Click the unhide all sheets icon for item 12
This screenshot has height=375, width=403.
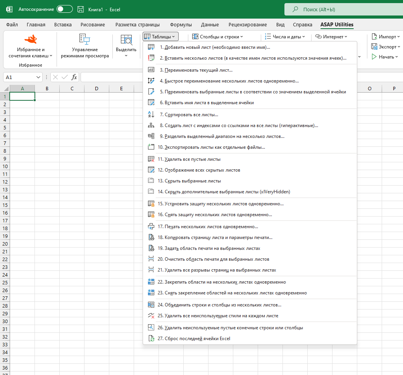click(151, 170)
